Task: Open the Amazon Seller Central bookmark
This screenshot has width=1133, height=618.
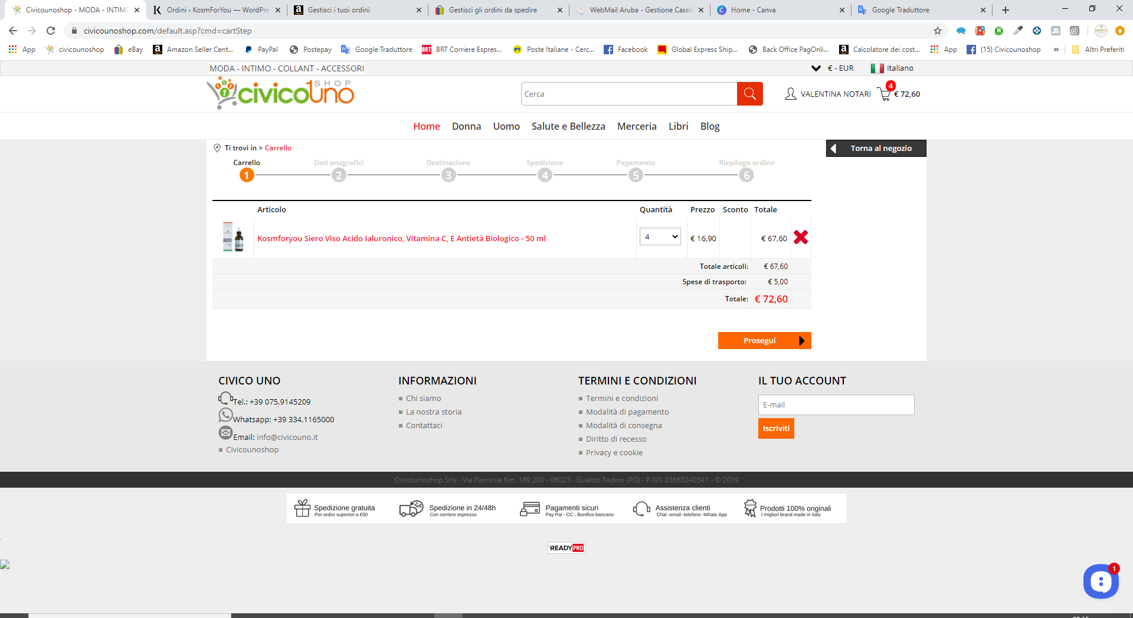Action: point(193,50)
